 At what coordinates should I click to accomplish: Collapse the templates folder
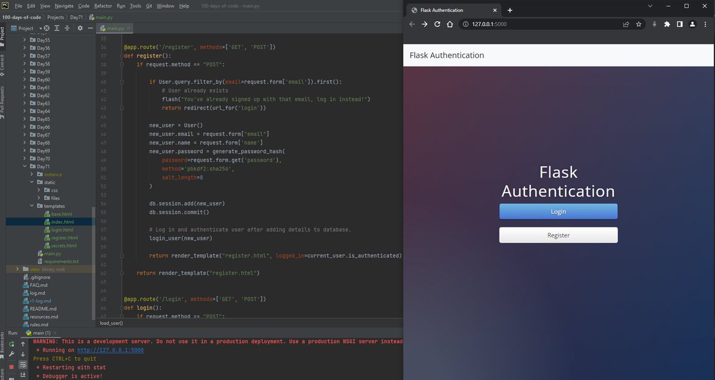pos(32,206)
